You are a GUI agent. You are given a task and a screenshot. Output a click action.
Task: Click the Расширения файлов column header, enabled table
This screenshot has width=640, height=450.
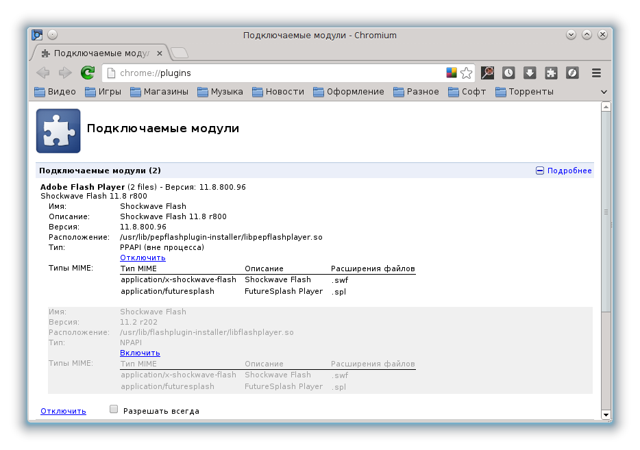pos(373,268)
